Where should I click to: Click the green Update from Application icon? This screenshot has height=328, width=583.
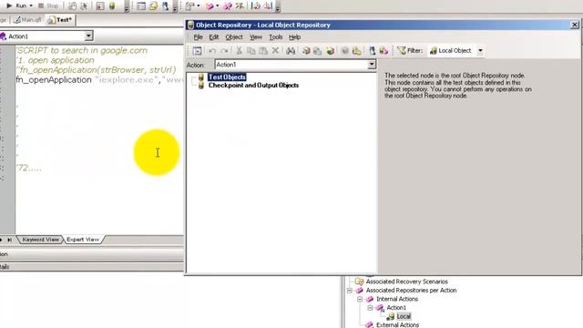pyautogui.click(x=330, y=51)
